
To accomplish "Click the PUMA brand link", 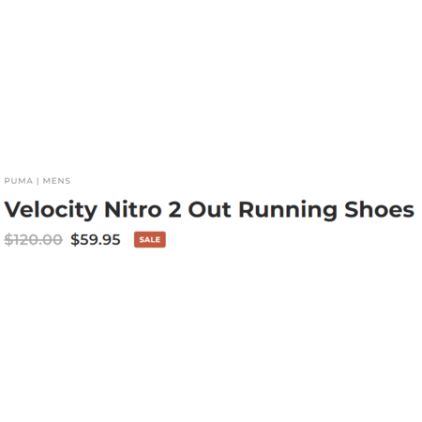I will 19,181.
